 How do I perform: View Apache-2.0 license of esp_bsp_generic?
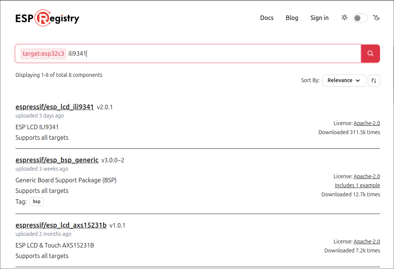[x=367, y=176]
